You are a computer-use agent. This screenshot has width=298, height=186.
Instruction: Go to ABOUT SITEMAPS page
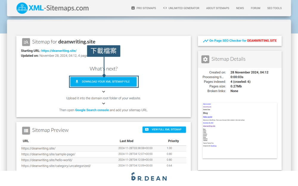[218, 8]
